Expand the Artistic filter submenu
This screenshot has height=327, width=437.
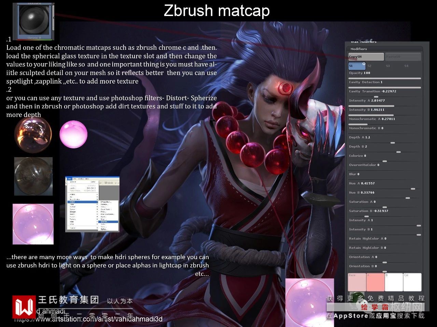[x=83, y=194]
